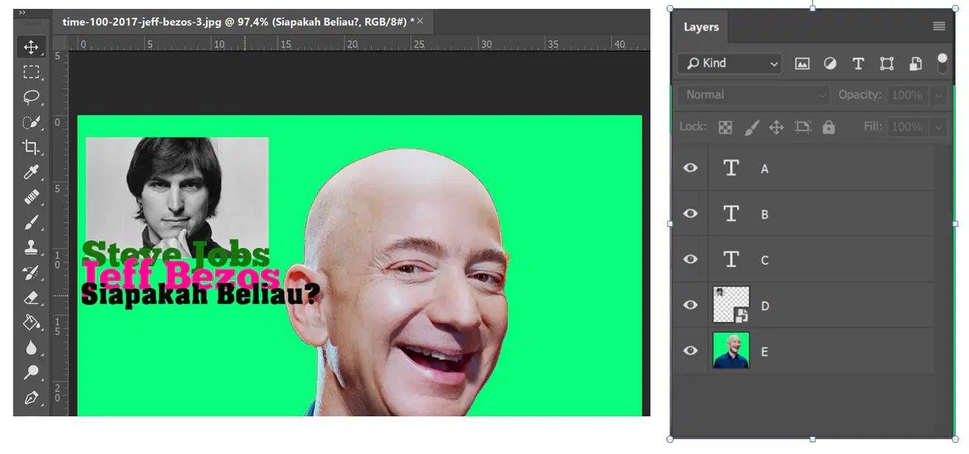Select the Lasso tool

(31, 97)
